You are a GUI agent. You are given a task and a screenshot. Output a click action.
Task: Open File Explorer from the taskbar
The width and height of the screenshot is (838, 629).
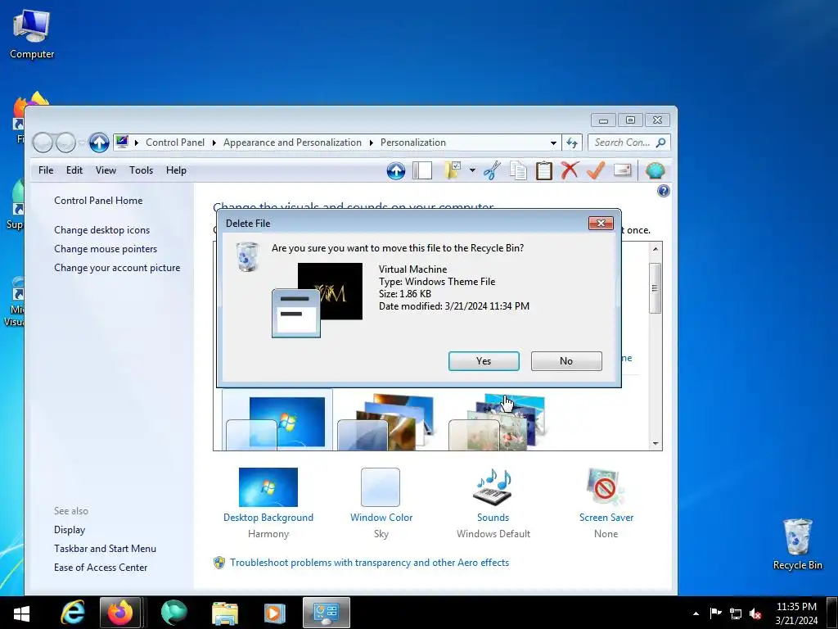click(225, 613)
